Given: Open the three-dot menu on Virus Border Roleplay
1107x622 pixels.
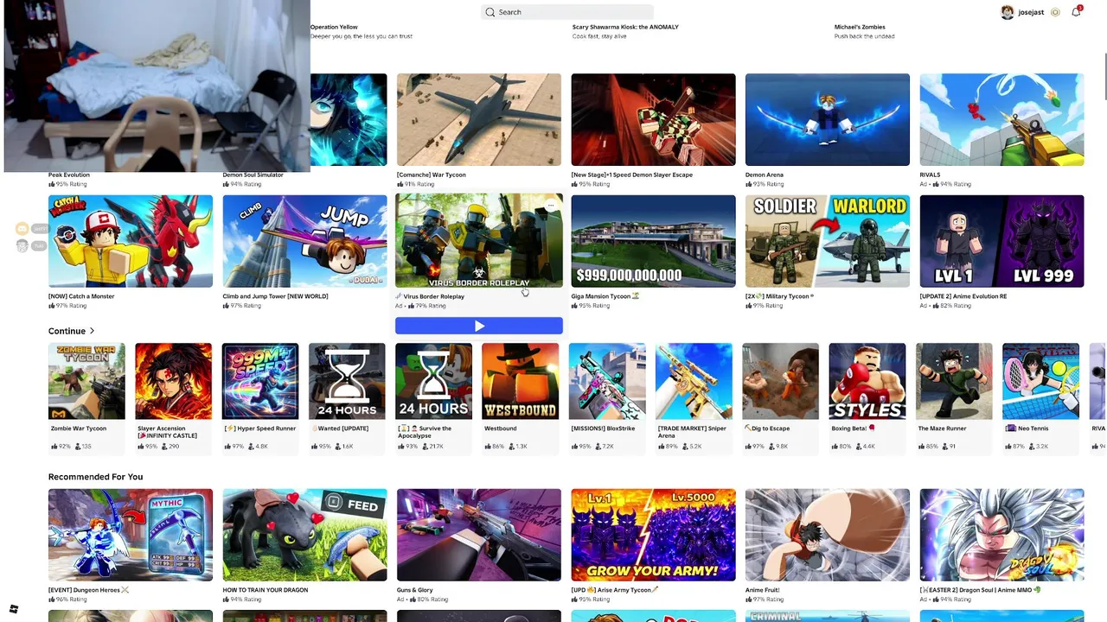Looking at the screenshot, I should click(551, 206).
